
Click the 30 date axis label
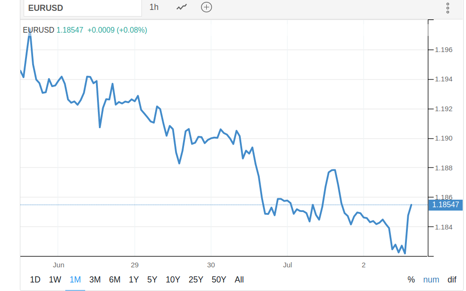(211, 265)
